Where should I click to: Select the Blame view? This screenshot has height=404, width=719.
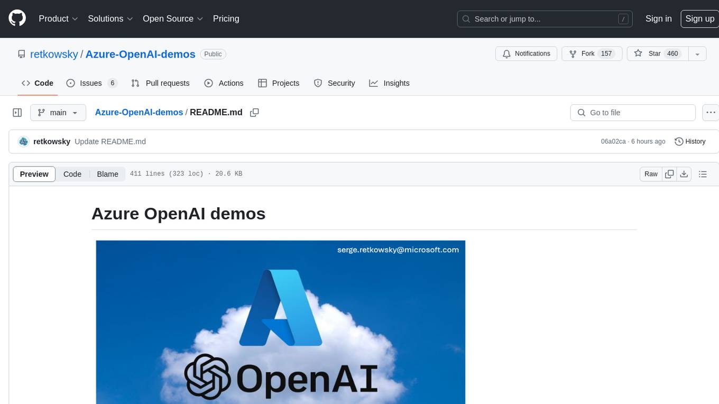coord(107,174)
